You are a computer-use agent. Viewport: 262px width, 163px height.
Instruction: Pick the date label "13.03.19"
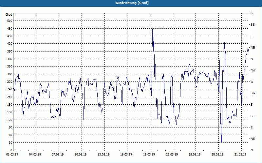pyautogui.click(x=103, y=155)
